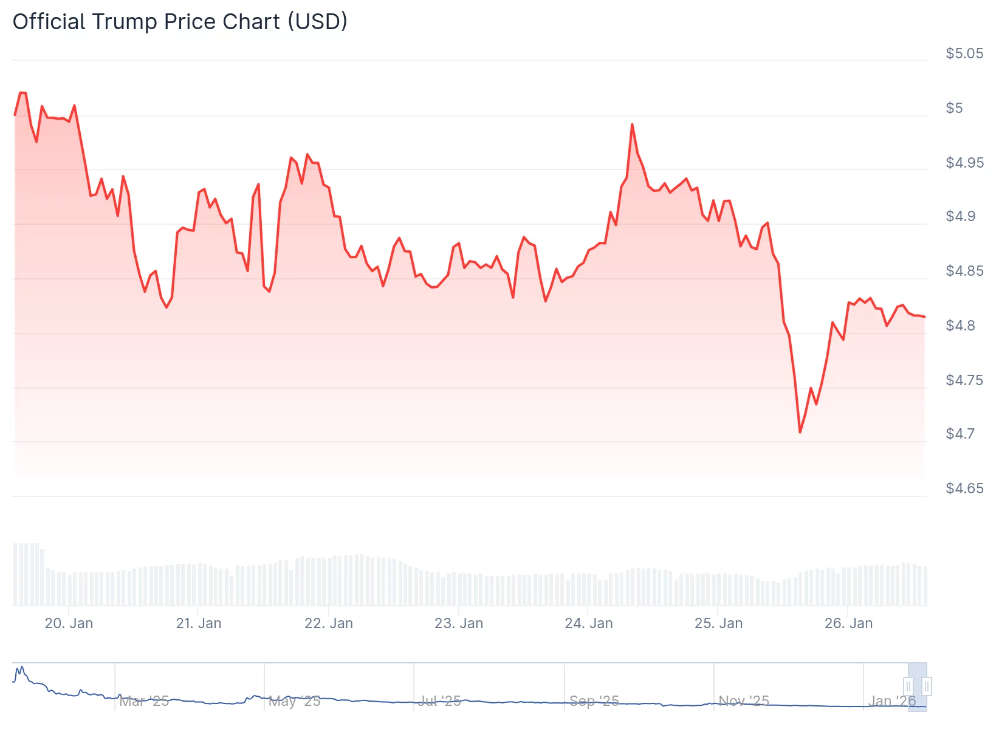Click the Jul '25 label in the navigator
Viewport: 999px width, 729px height.
click(441, 700)
